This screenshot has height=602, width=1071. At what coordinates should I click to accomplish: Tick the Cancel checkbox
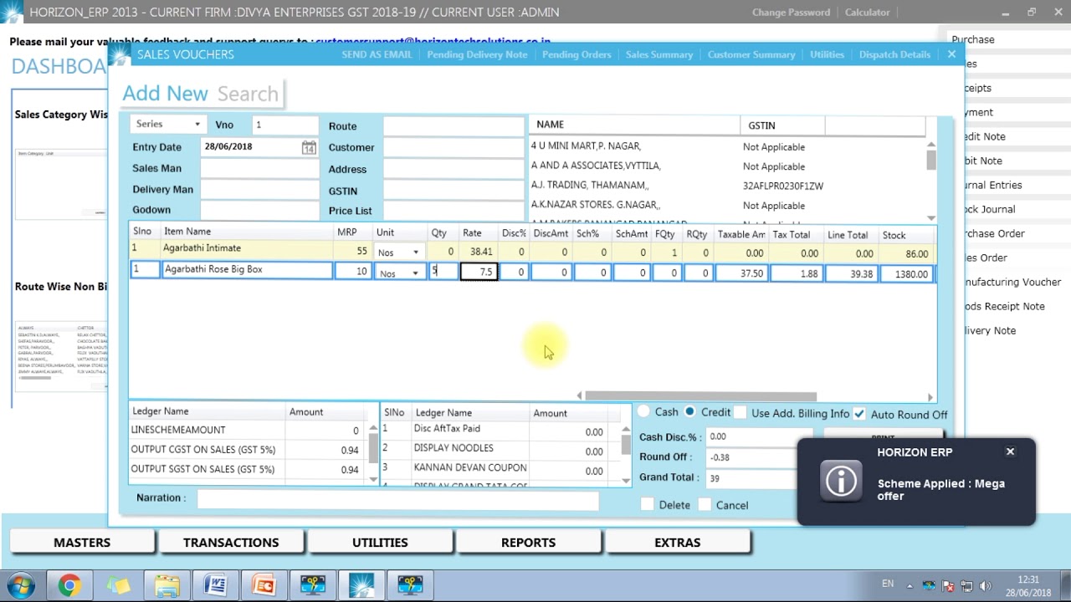[x=705, y=504]
